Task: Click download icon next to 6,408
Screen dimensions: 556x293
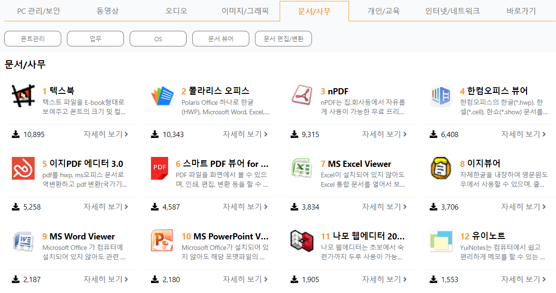Action: pyautogui.click(x=433, y=135)
